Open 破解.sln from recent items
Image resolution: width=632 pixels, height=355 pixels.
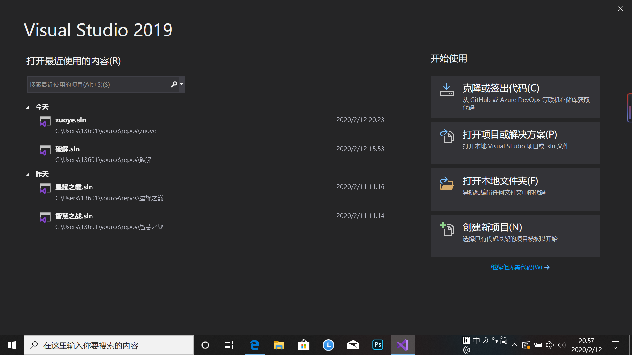click(x=67, y=149)
